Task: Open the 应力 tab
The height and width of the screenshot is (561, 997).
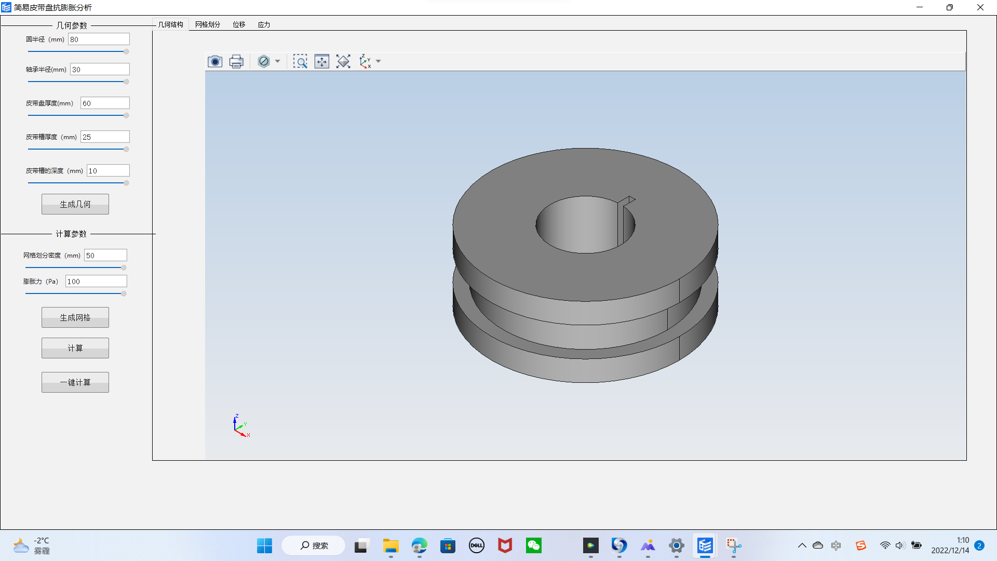Action: pos(264,24)
